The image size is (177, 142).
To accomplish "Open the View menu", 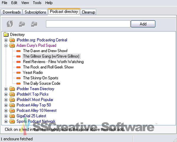I will (x=25, y=3).
